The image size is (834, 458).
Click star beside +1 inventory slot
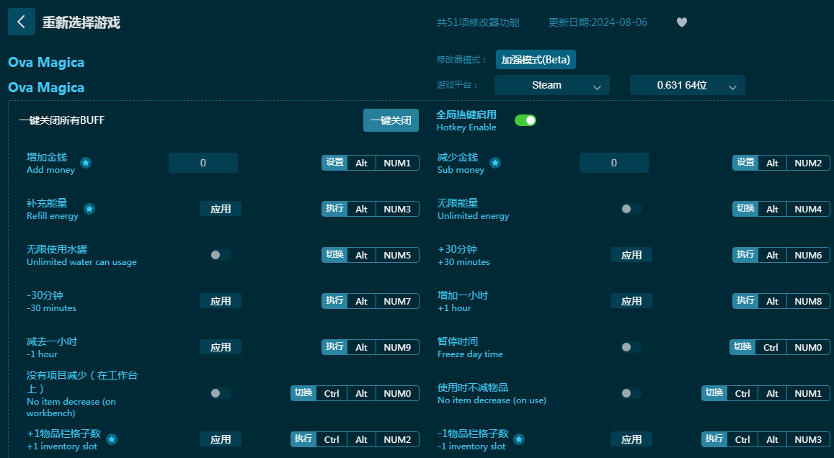tap(112, 439)
